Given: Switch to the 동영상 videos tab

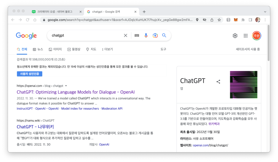Looking at the screenshot, I should tap(74, 49).
